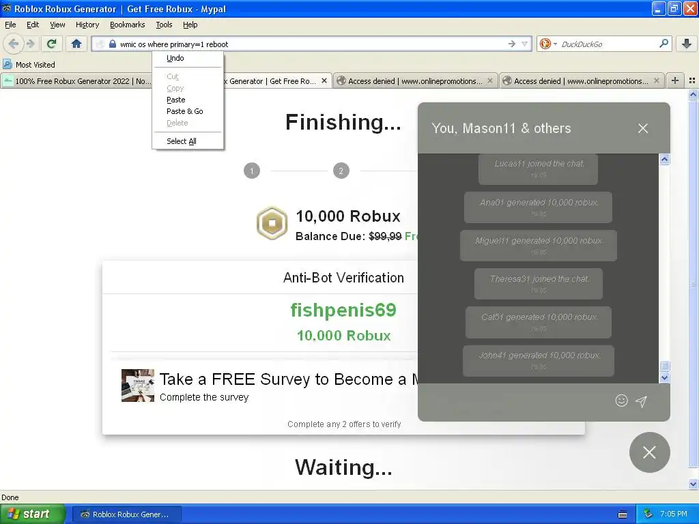Click the system tray network icon
The image size is (699, 524).
(x=648, y=514)
